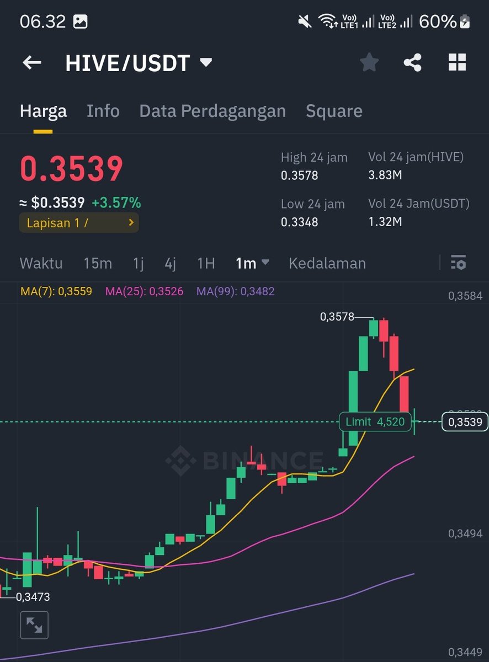Tap Vol 24 jam(HIVE) value 3.83M

pos(385,176)
